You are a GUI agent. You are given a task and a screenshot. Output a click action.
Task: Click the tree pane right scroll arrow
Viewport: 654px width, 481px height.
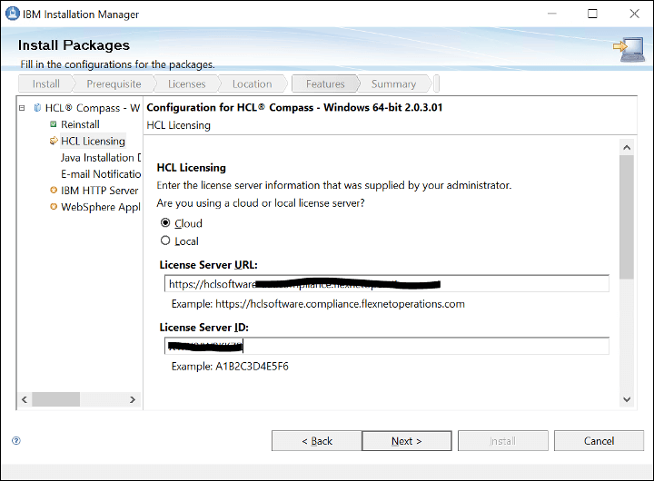click(x=133, y=399)
